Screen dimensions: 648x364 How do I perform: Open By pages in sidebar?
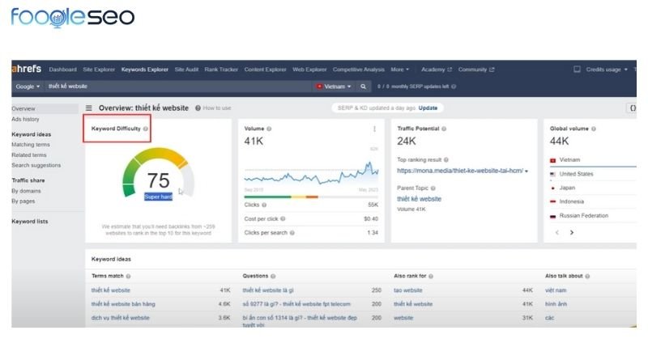click(23, 201)
